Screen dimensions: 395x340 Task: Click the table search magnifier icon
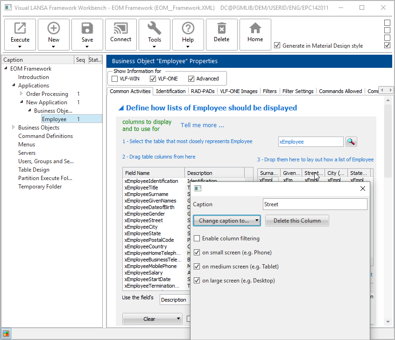[x=351, y=142]
